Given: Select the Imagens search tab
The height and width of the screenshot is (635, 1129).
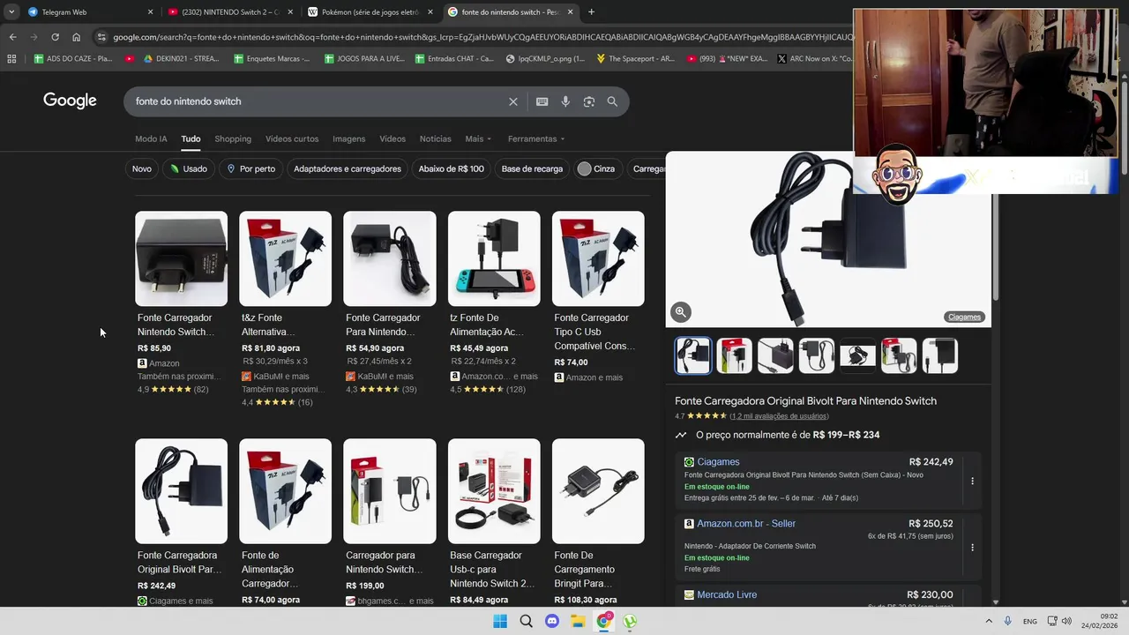Looking at the screenshot, I should pos(348,138).
